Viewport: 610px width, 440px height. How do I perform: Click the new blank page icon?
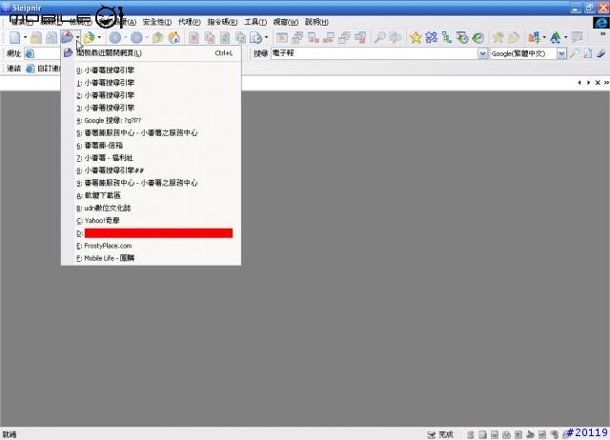15,38
